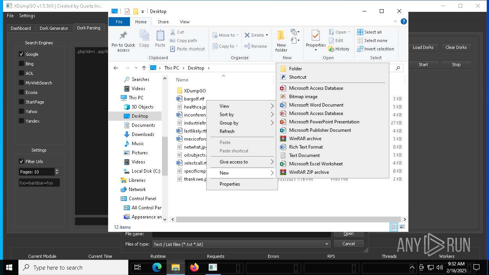Click the Cut scissors button

[x=177, y=32]
